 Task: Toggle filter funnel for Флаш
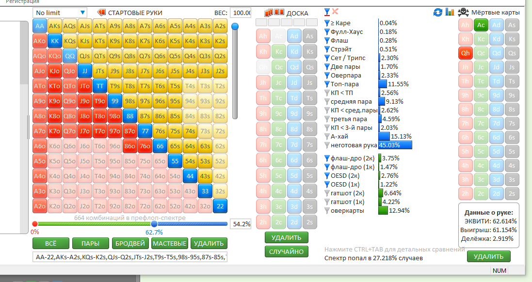(x=327, y=41)
